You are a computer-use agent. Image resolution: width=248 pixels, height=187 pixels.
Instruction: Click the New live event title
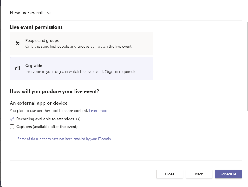(26, 13)
